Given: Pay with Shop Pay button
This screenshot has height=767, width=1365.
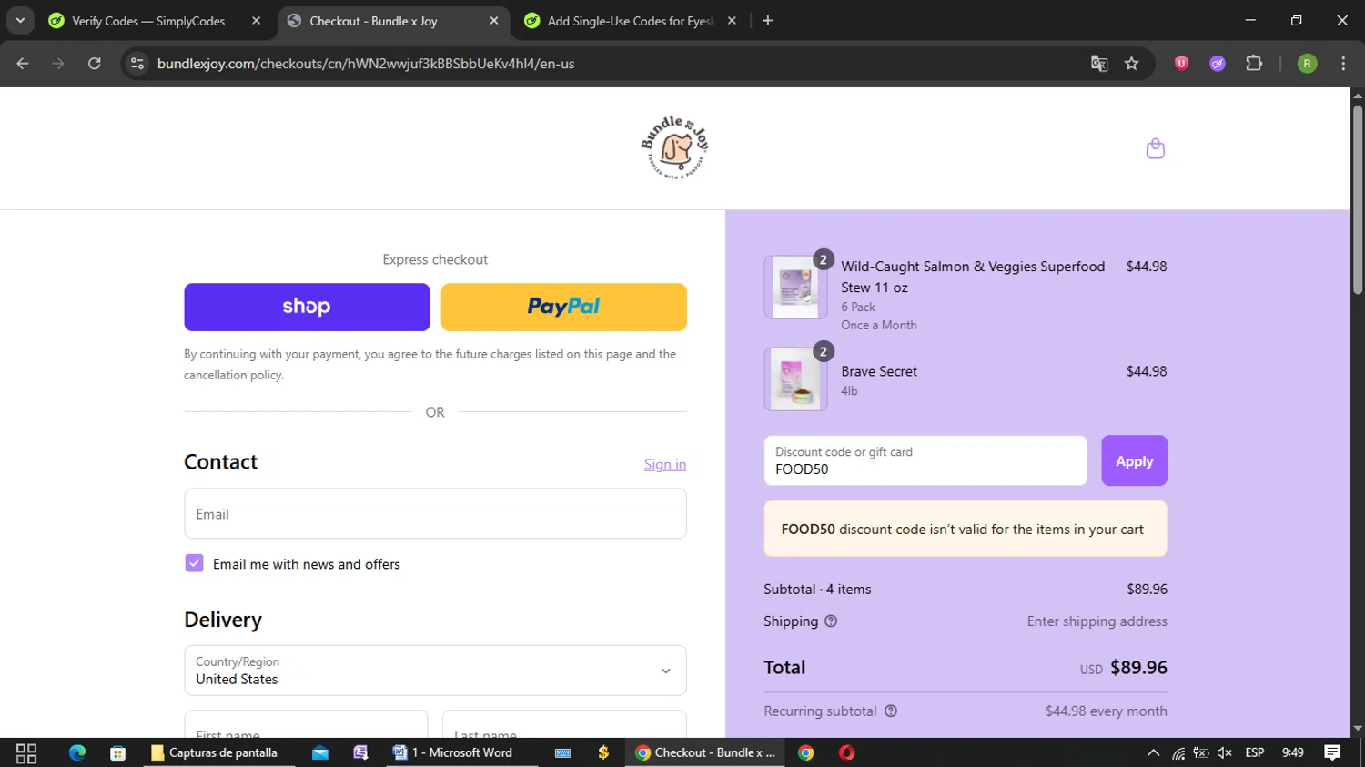Looking at the screenshot, I should (307, 307).
